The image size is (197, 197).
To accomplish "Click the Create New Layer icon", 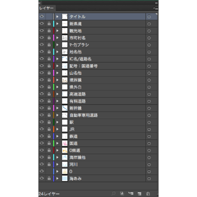I will pyautogui.click(x=140, y=194).
